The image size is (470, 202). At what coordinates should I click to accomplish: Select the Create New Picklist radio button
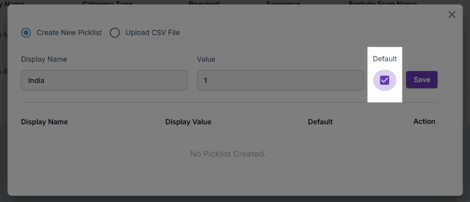click(26, 33)
